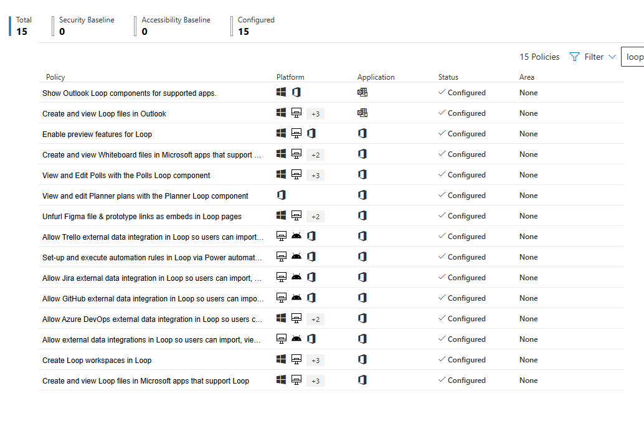Open the Allow GitHub external data integration policy
Image resolution: width=644 pixels, height=439 pixels.
(153, 298)
